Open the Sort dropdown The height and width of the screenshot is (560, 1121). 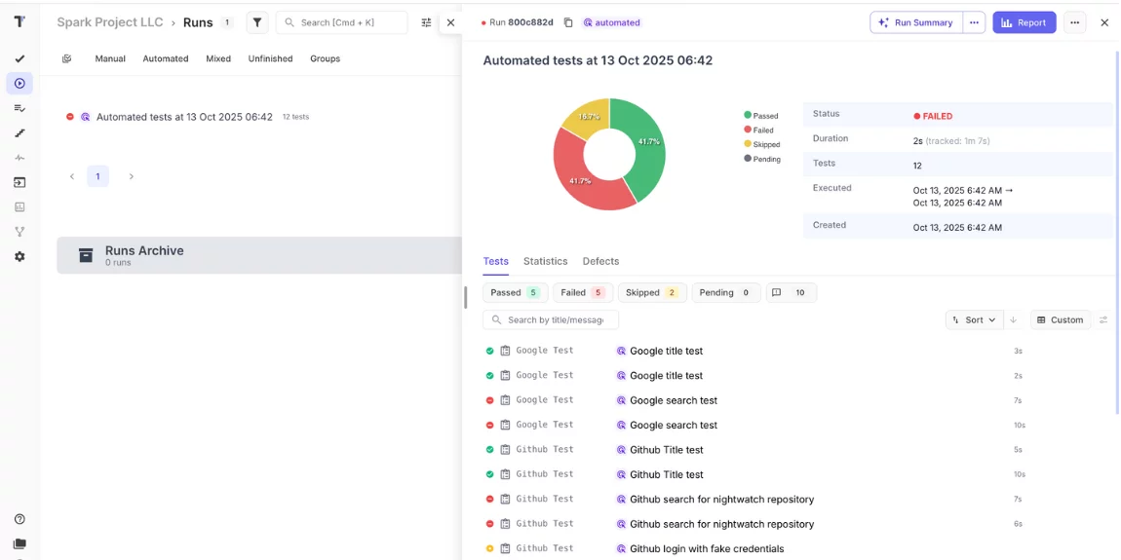click(x=974, y=319)
